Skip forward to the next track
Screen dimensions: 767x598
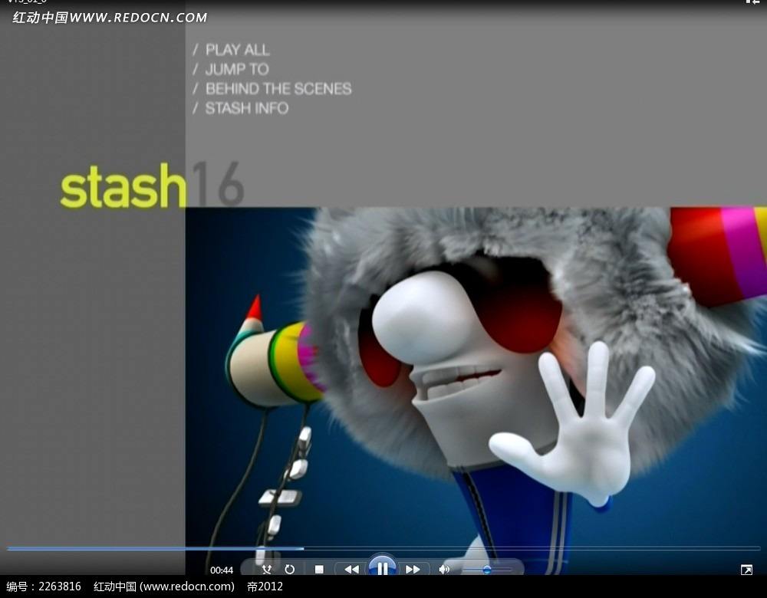[x=413, y=569]
